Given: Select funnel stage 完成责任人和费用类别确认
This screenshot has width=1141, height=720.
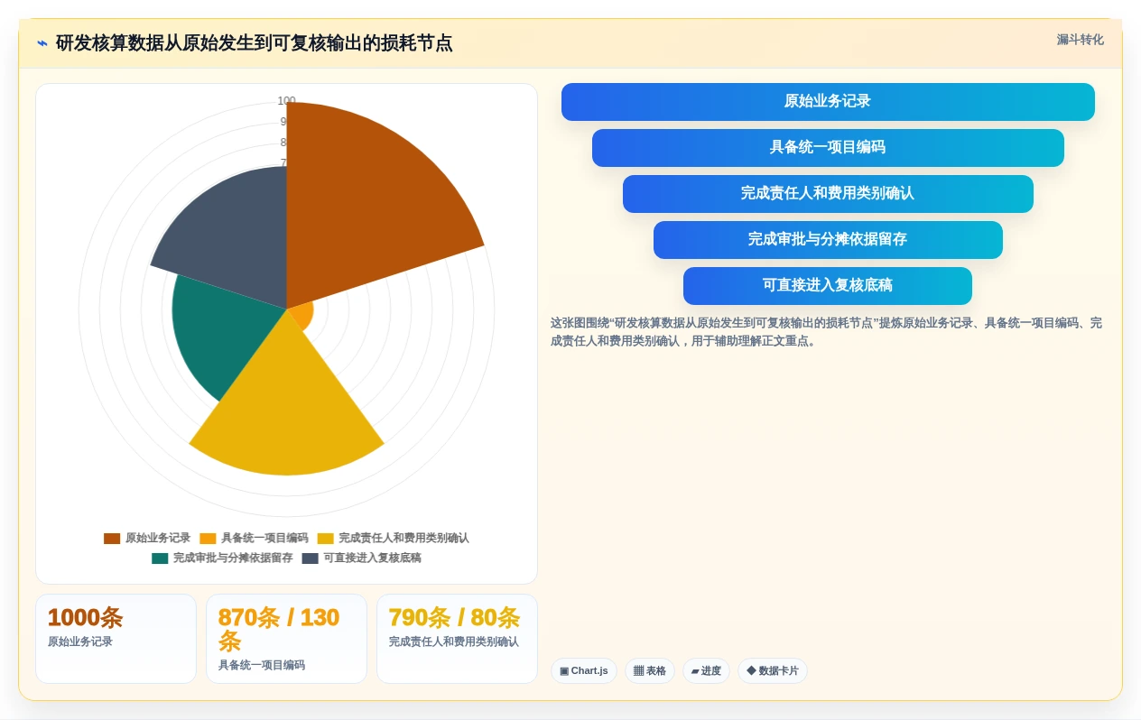Looking at the screenshot, I should (828, 194).
